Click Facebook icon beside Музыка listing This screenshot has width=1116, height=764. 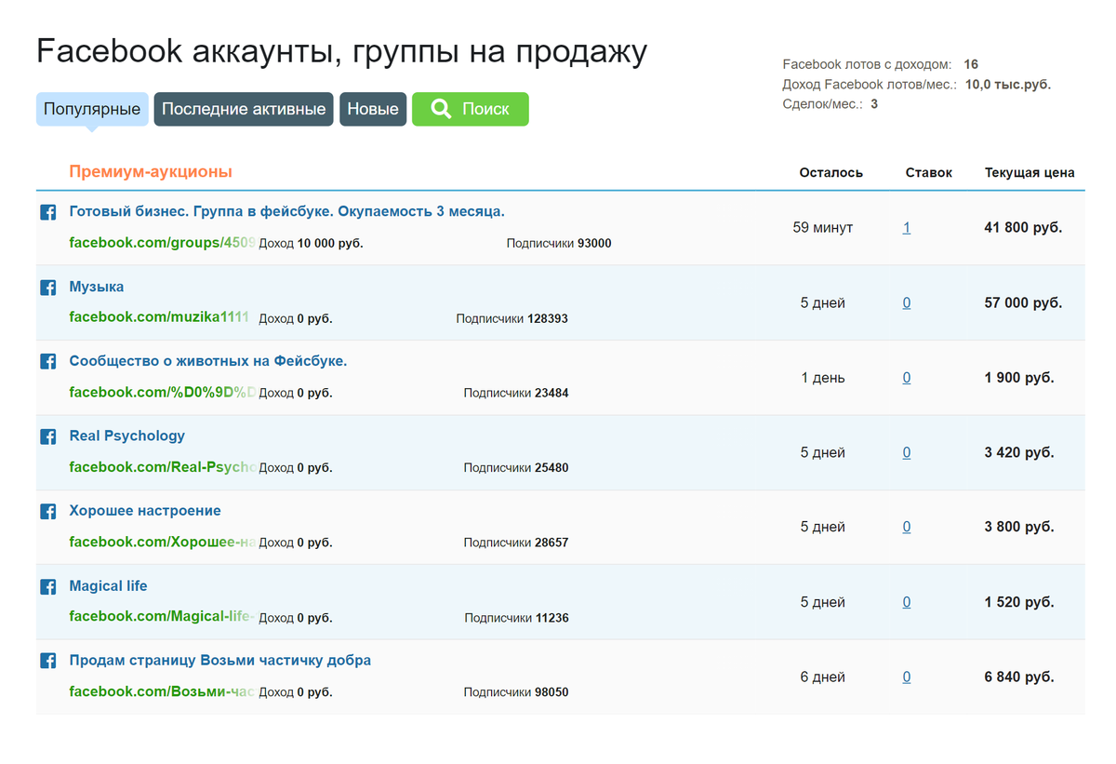pos(48,288)
